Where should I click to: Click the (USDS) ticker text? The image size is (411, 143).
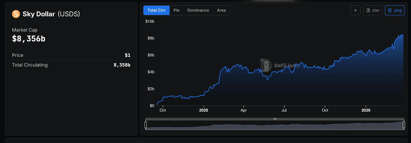point(69,14)
